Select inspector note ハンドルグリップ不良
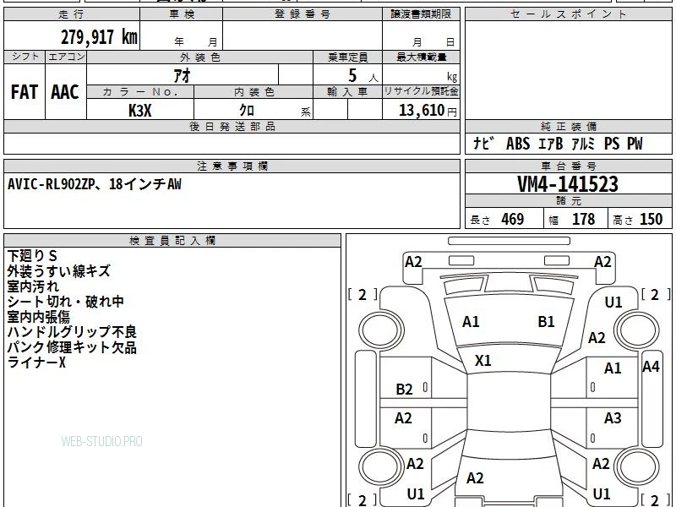Screen dimensions: 676x507 pyautogui.click(x=72, y=332)
